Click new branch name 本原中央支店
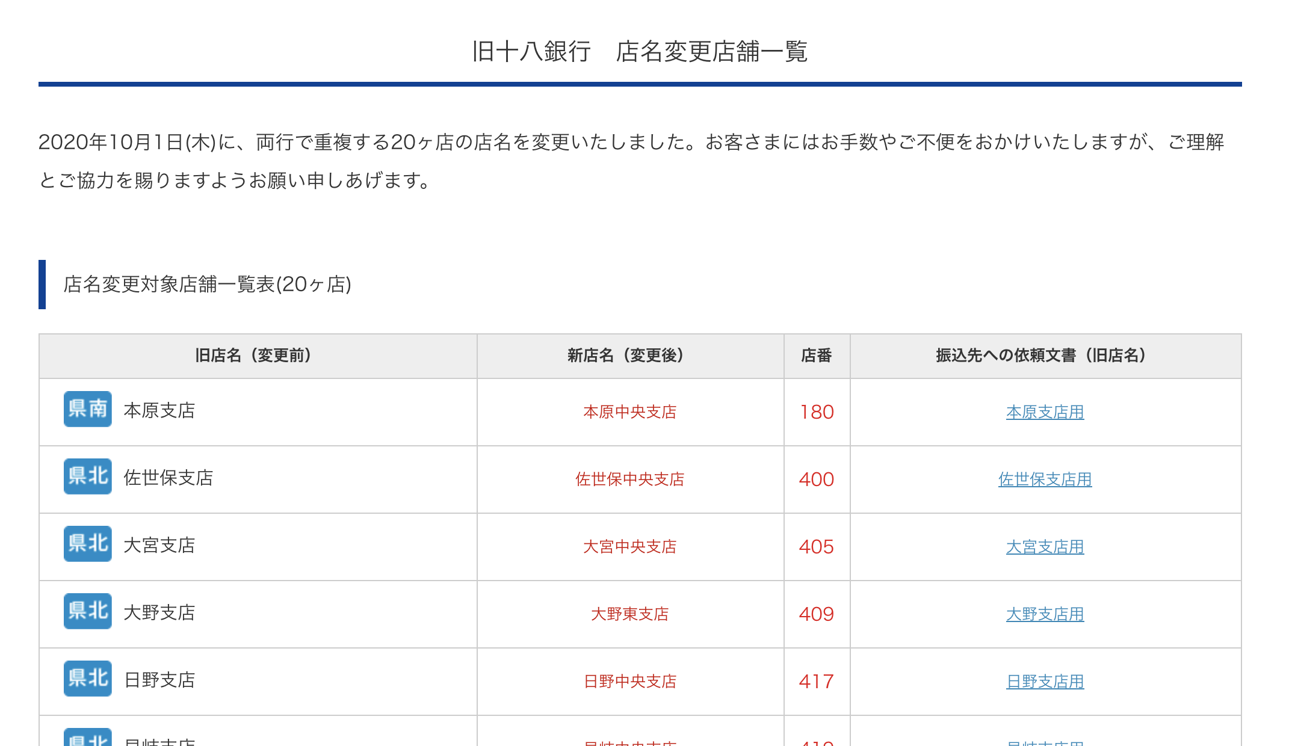Viewport: 1289px width, 746px height. pos(629,412)
